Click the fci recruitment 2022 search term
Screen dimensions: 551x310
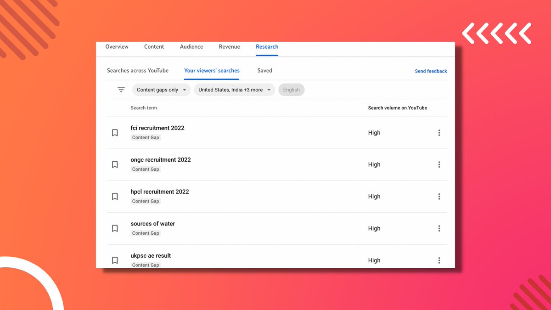pyautogui.click(x=157, y=128)
